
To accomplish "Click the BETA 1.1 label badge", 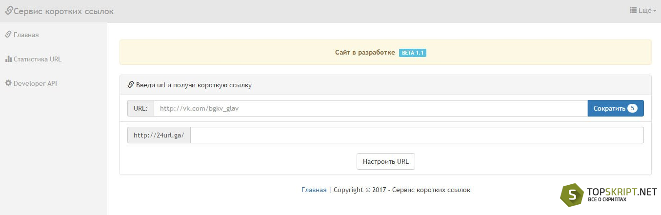I will click(413, 53).
